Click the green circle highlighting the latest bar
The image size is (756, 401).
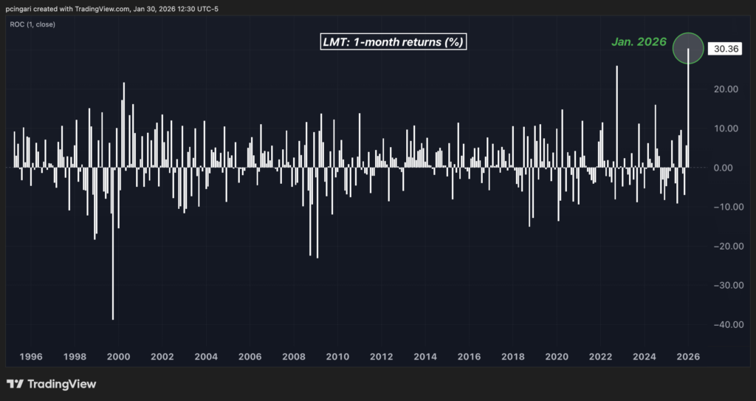688,48
